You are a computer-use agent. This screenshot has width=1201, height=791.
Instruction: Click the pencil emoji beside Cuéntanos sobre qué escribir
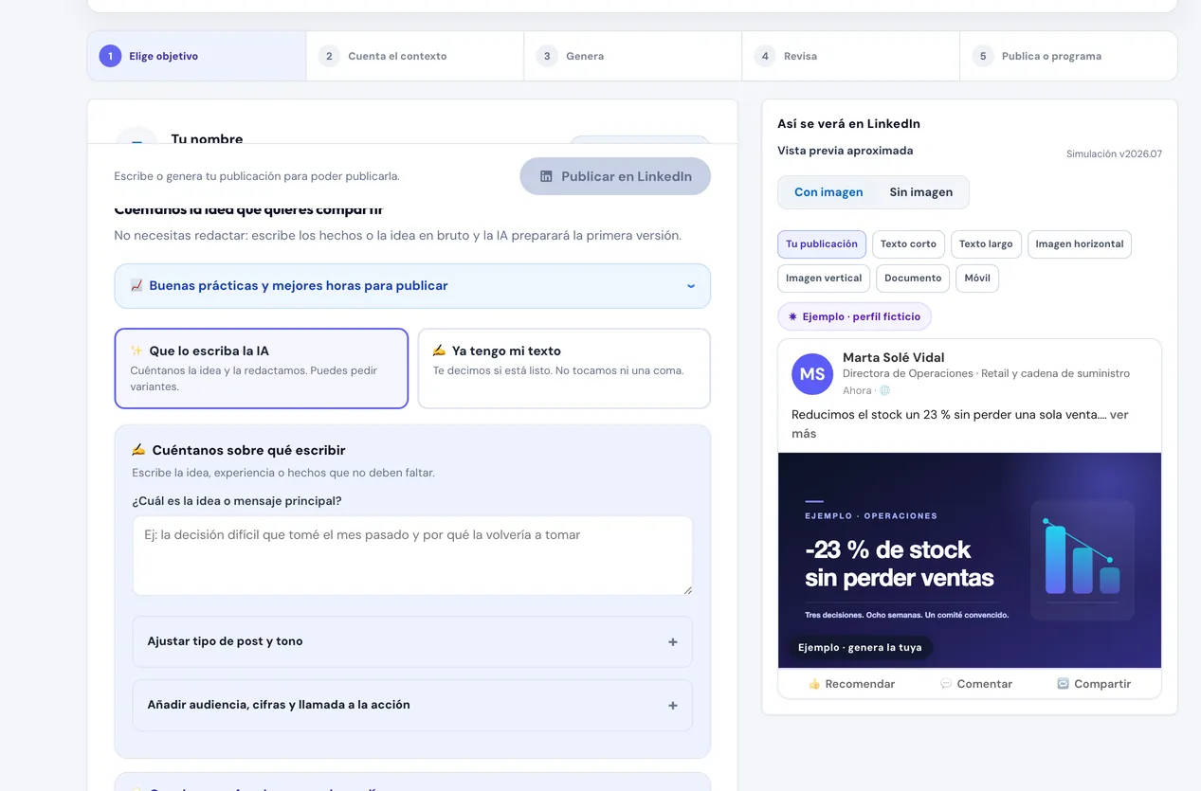[138, 450]
